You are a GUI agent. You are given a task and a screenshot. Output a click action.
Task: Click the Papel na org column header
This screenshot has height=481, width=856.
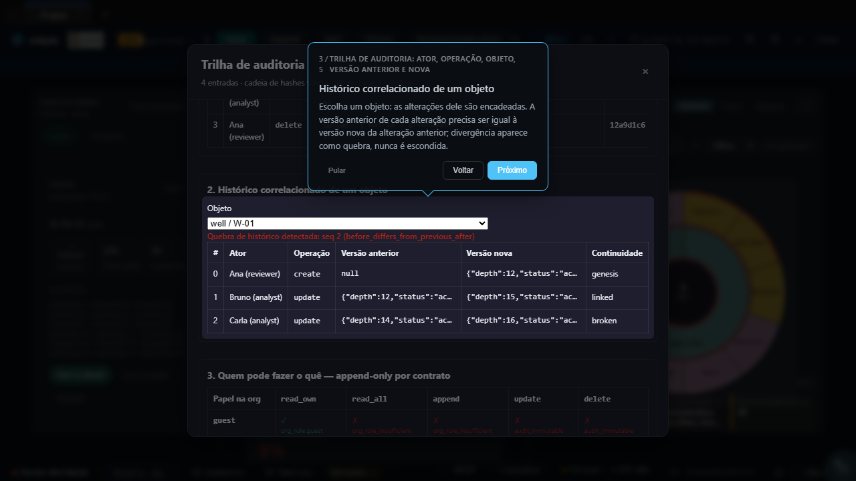(x=241, y=399)
